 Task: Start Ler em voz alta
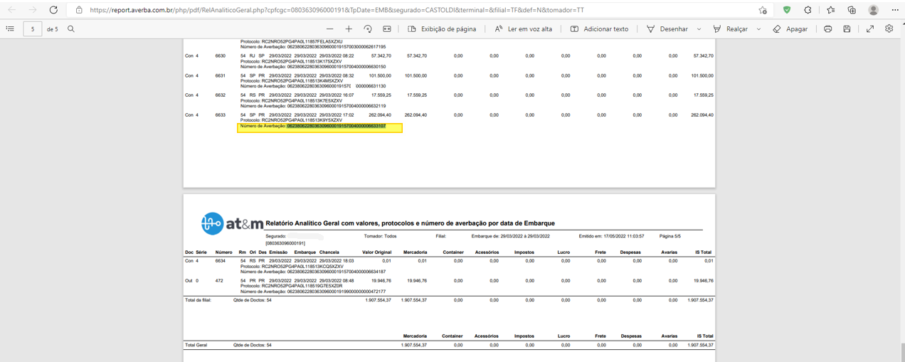tap(524, 29)
